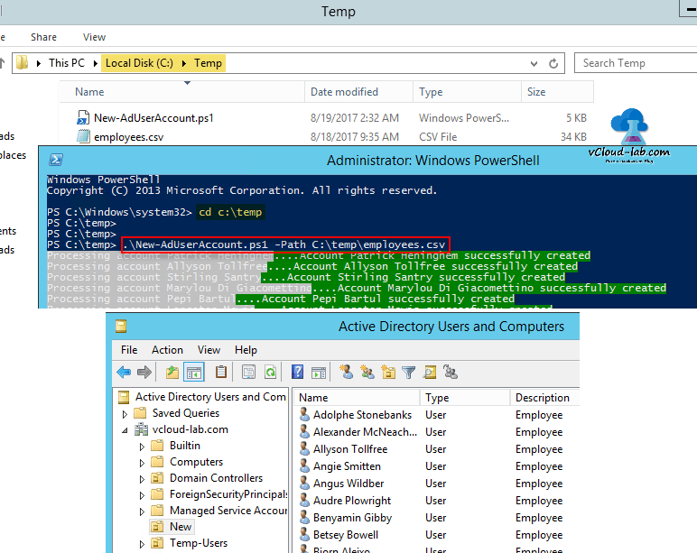Click PowerShell window title bar icon
The image size is (697, 553).
(56, 160)
